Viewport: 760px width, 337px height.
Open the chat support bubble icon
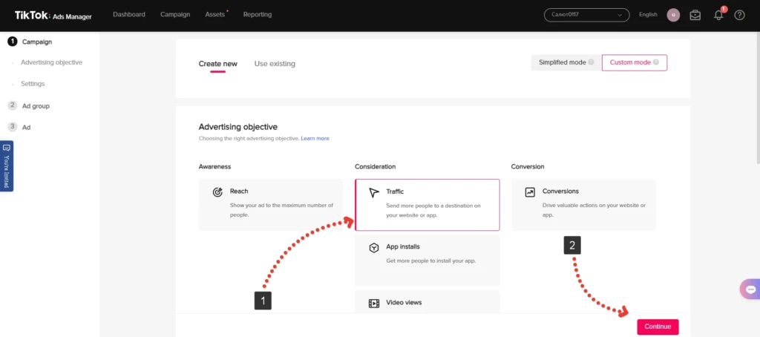click(750, 289)
